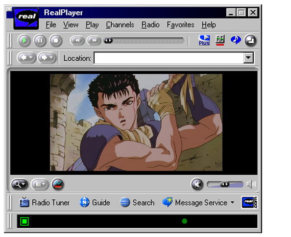This screenshot has width=291, height=237.
Task: Click the Guide button
Action: click(x=95, y=203)
